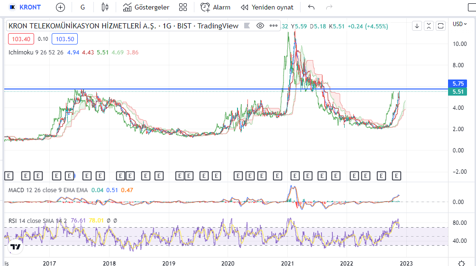Click the 0.10 spread value
476x266 pixels.
click(x=43, y=39)
